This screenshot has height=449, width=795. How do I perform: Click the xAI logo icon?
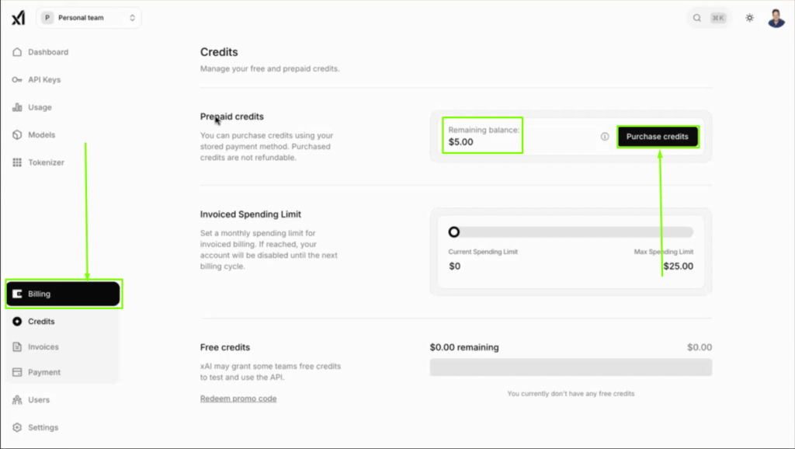pos(18,18)
